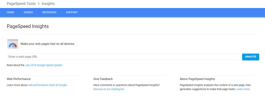This screenshot has height=99, width=265.
Task: Focus the 'Enter a web page URL' field
Action: (x=122, y=57)
